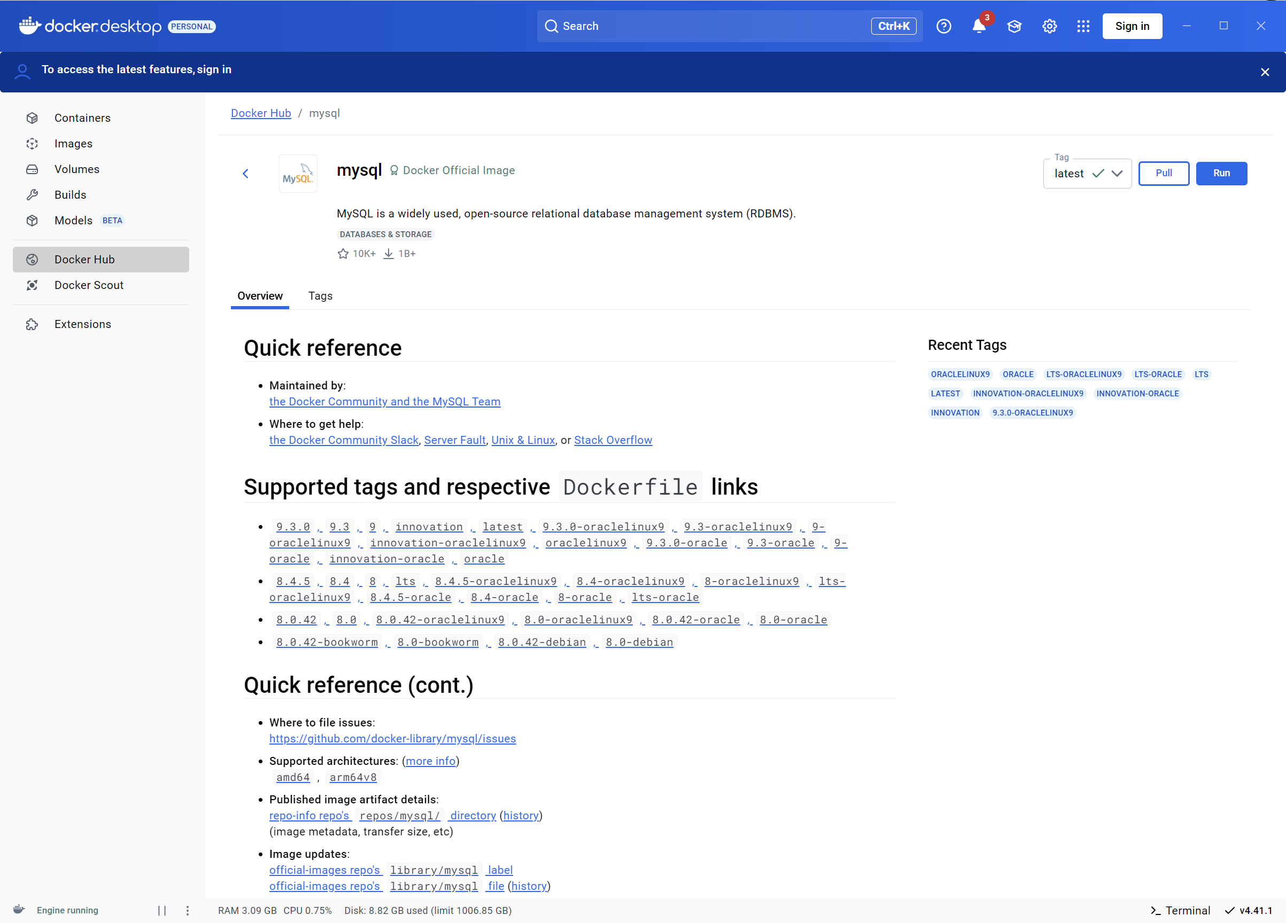The height and width of the screenshot is (923, 1286).
Task: Click the help question mark icon
Action: tap(943, 27)
